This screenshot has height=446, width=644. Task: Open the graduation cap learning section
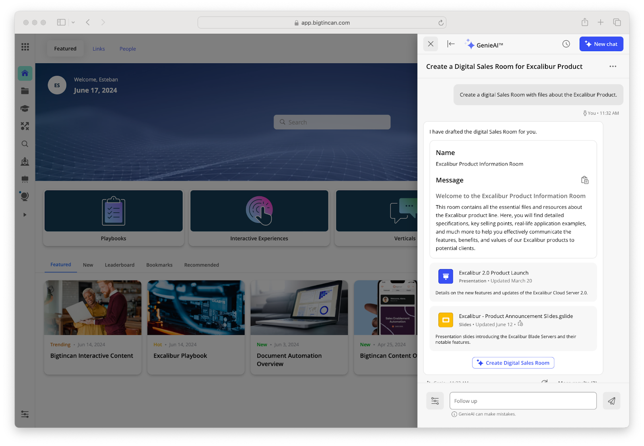click(25, 109)
